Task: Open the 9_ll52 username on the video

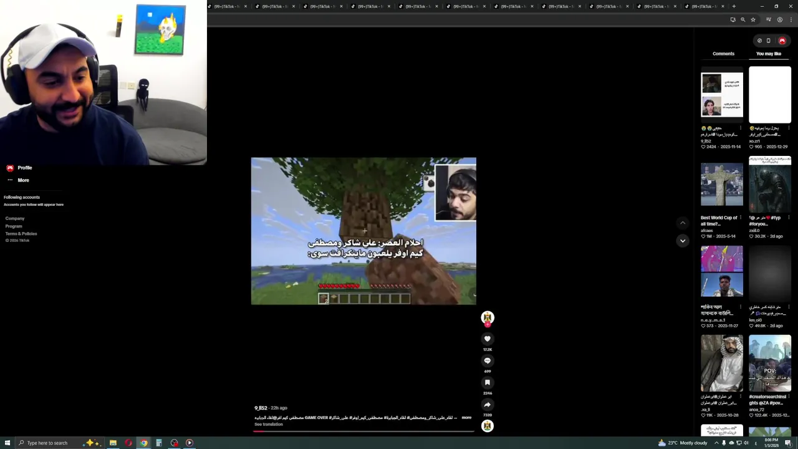Action: coord(261,408)
